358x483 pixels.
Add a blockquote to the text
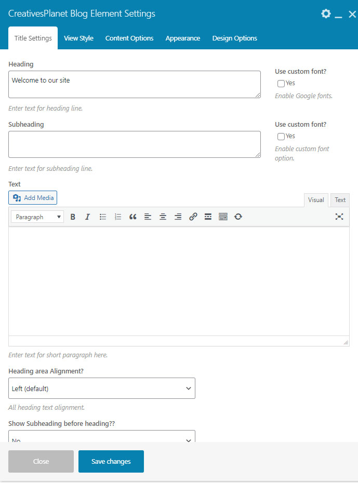pyautogui.click(x=133, y=217)
